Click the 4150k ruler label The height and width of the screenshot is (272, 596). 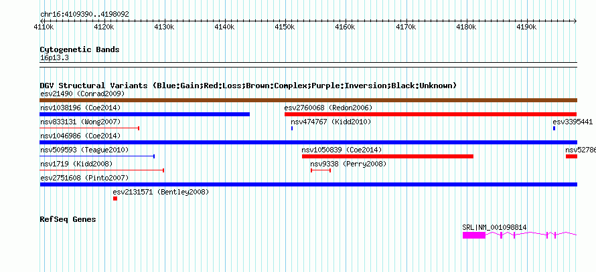click(x=285, y=27)
